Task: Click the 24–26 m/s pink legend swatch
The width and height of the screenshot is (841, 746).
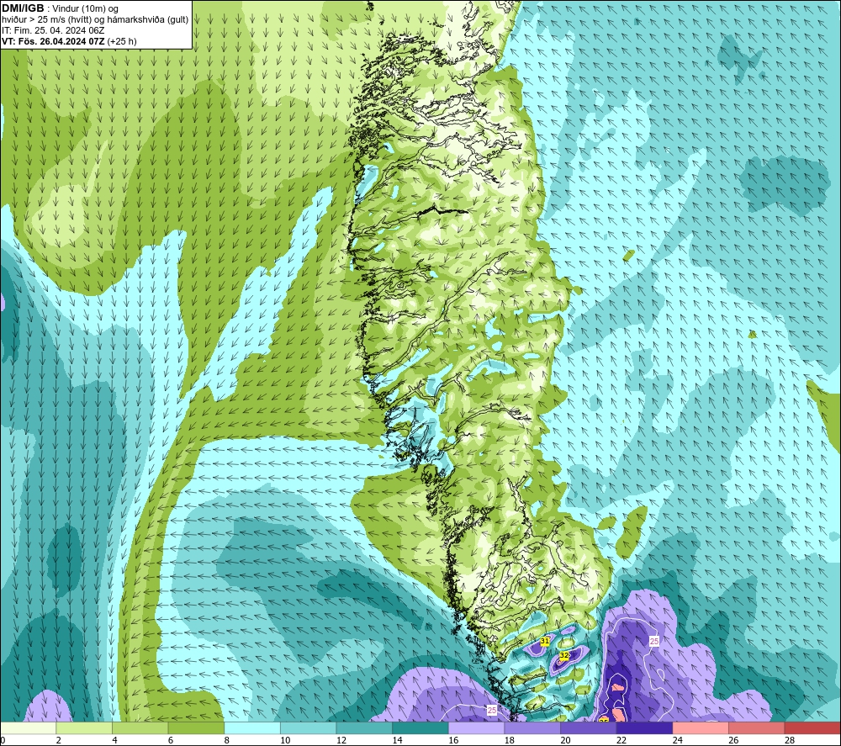Action: click(x=701, y=727)
